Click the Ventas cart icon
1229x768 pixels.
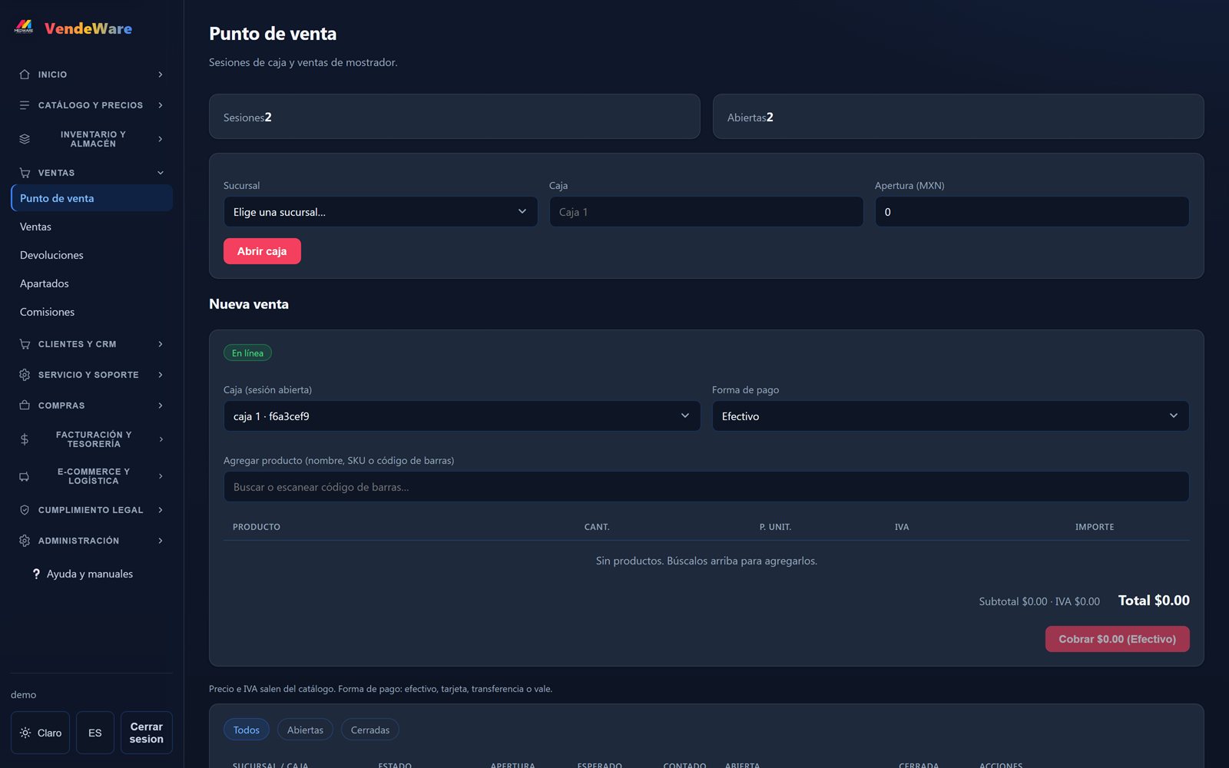(25, 173)
